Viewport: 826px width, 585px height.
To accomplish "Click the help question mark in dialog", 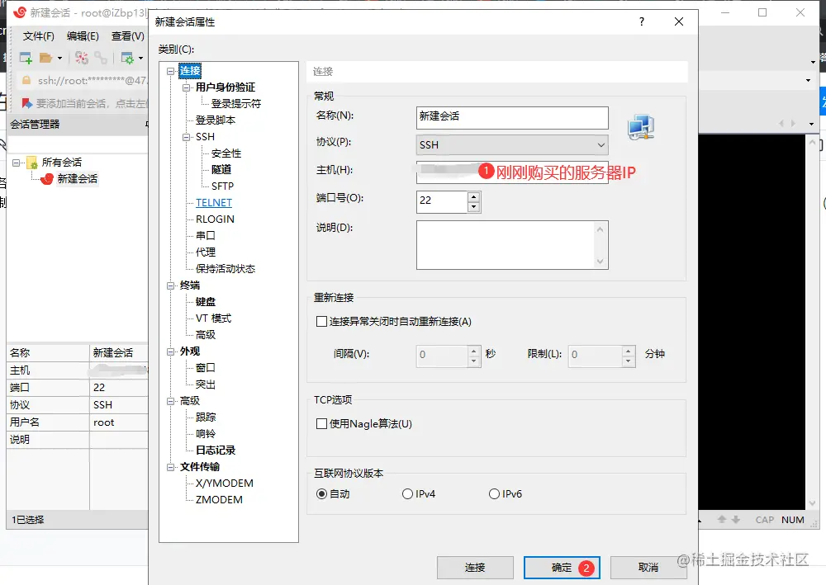I will pyautogui.click(x=641, y=21).
